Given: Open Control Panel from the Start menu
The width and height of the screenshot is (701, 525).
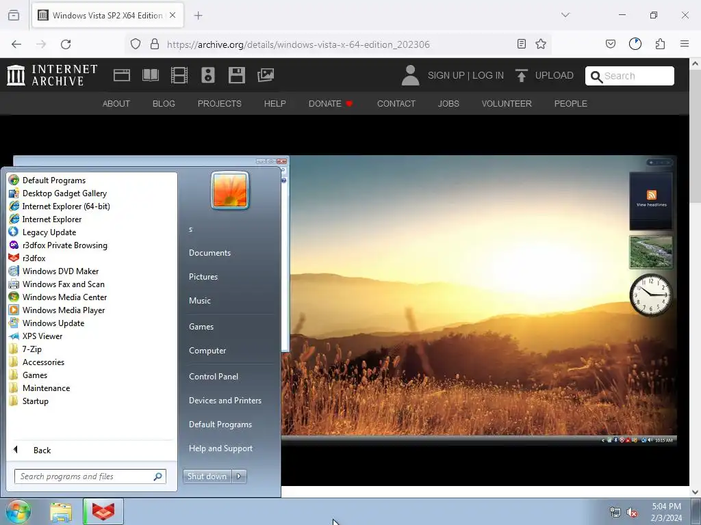Looking at the screenshot, I should coord(214,377).
